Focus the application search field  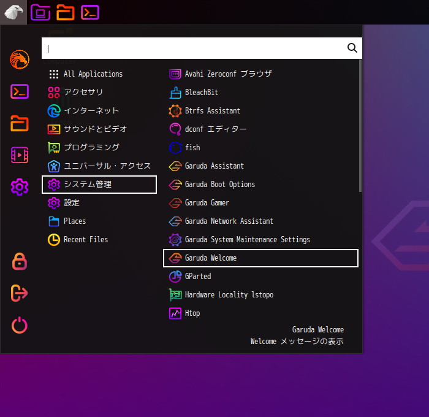pyautogui.click(x=202, y=48)
